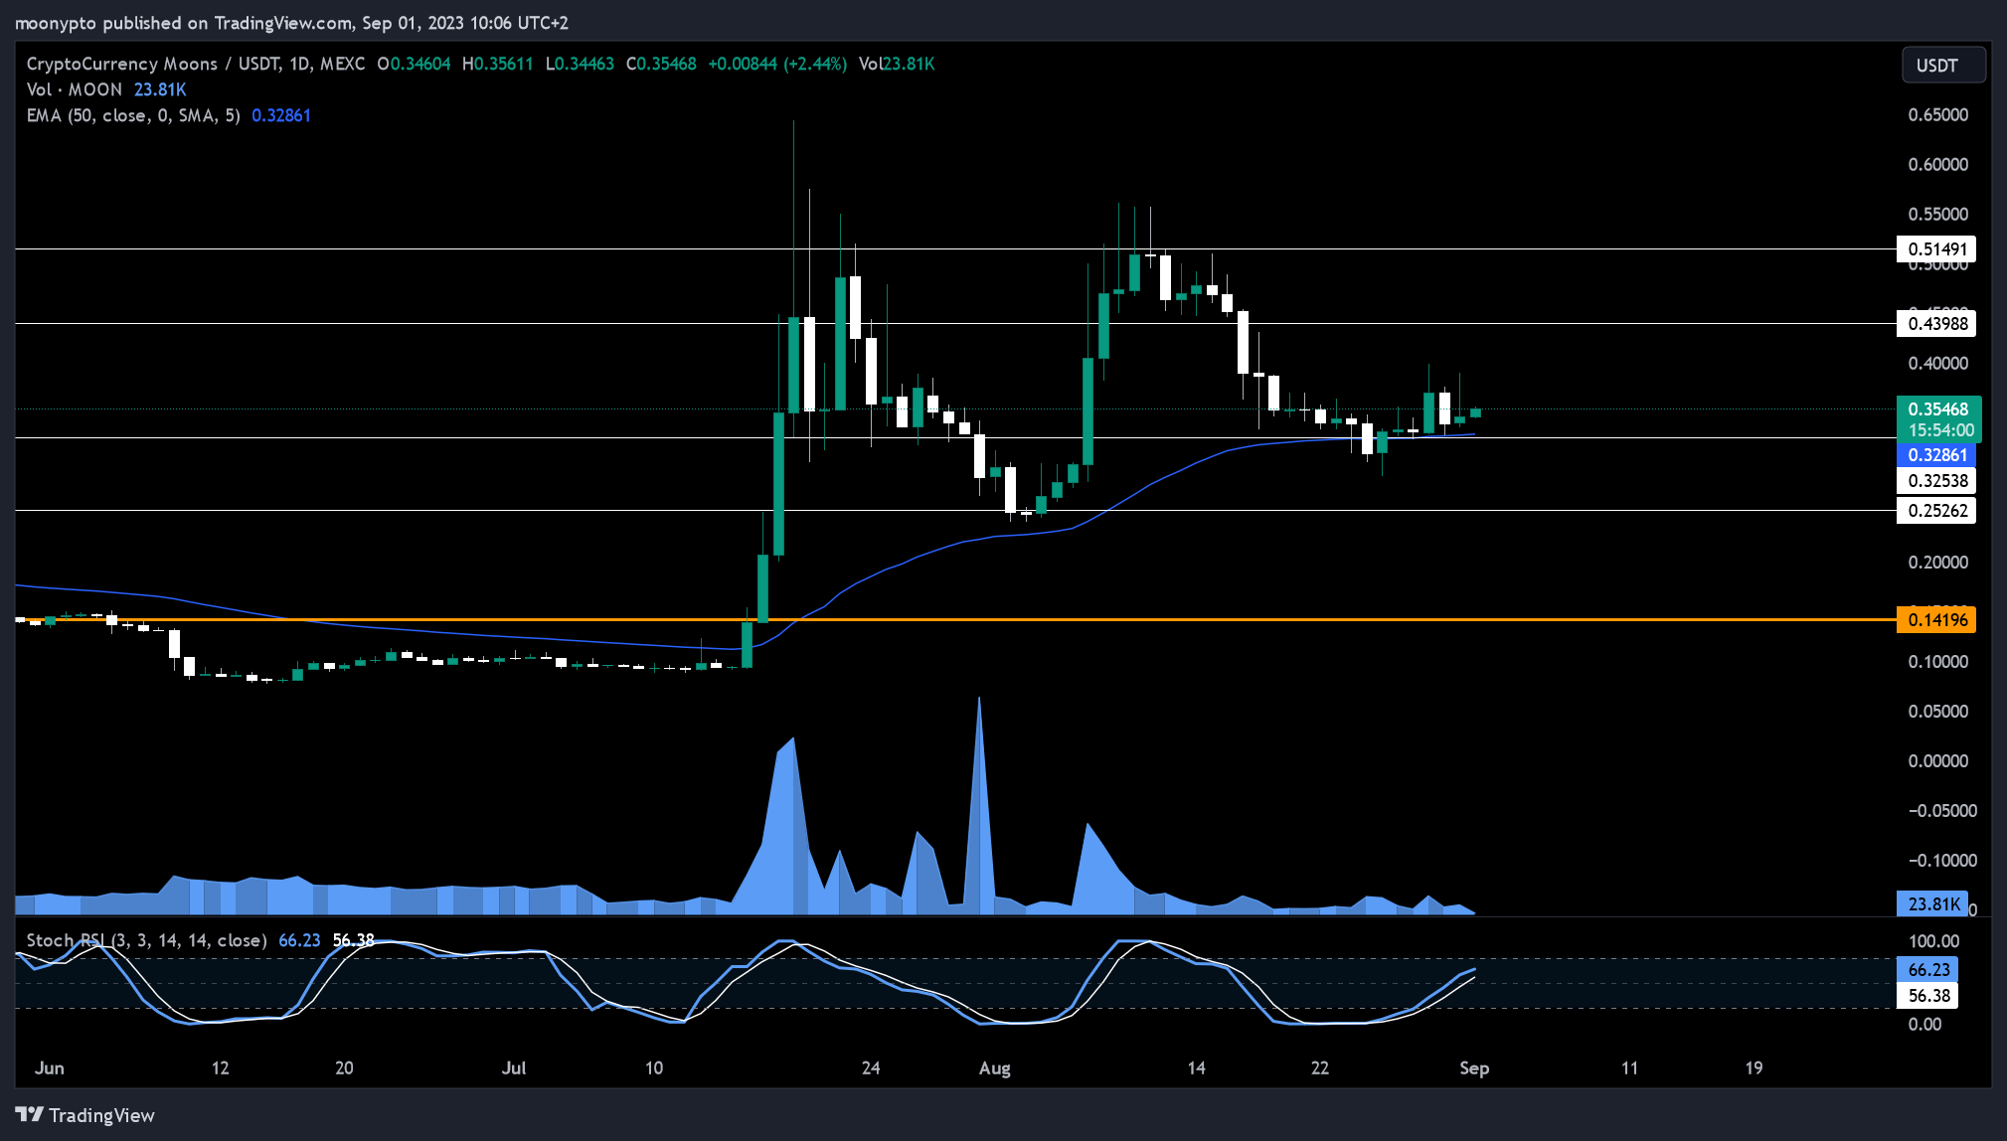Click the EMA value 0.32861 in legend
The image size is (2007, 1141).
click(281, 115)
